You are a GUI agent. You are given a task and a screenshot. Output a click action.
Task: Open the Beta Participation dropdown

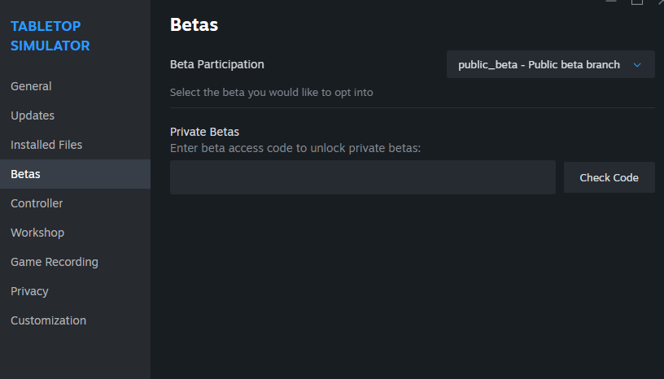point(539,64)
